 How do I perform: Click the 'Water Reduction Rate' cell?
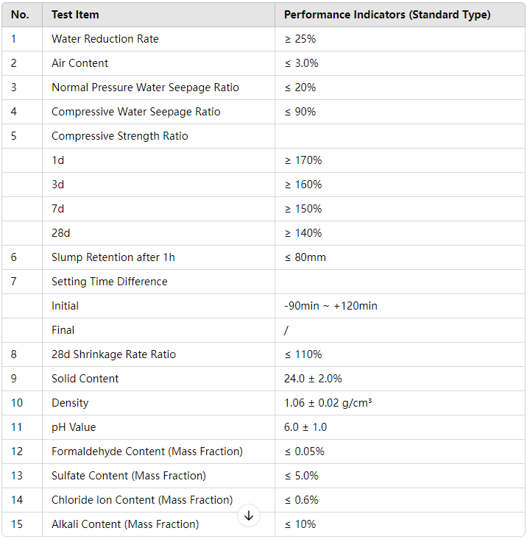158,39
